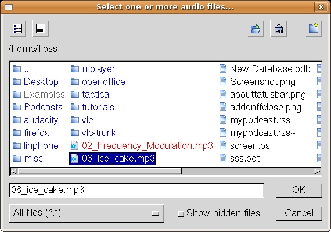Select the New Database.odb file
Viewport: 331px width, 232px height.
(265, 69)
